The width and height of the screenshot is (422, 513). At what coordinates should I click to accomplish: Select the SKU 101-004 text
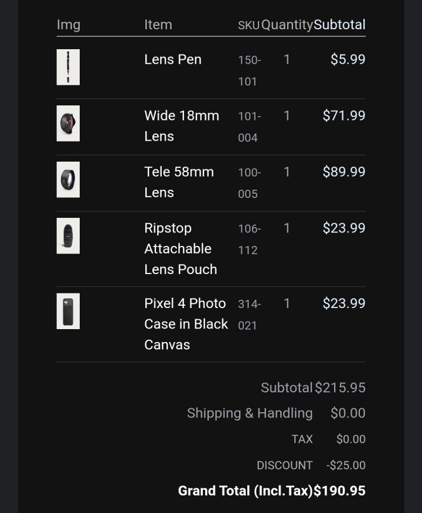[250, 127]
